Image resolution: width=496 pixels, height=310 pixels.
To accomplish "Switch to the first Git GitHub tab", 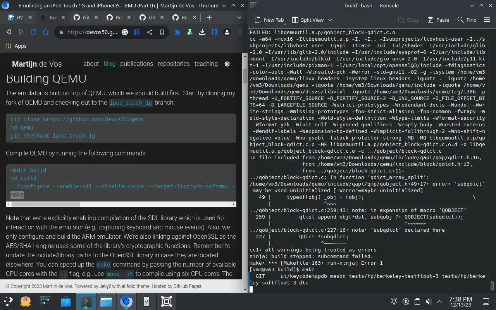I will coord(81,17).
